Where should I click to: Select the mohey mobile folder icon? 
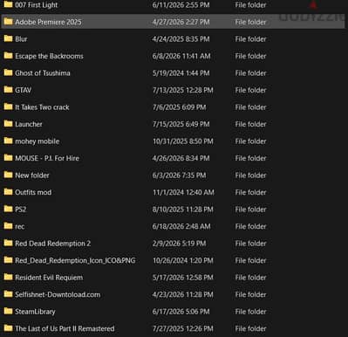pos(8,141)
